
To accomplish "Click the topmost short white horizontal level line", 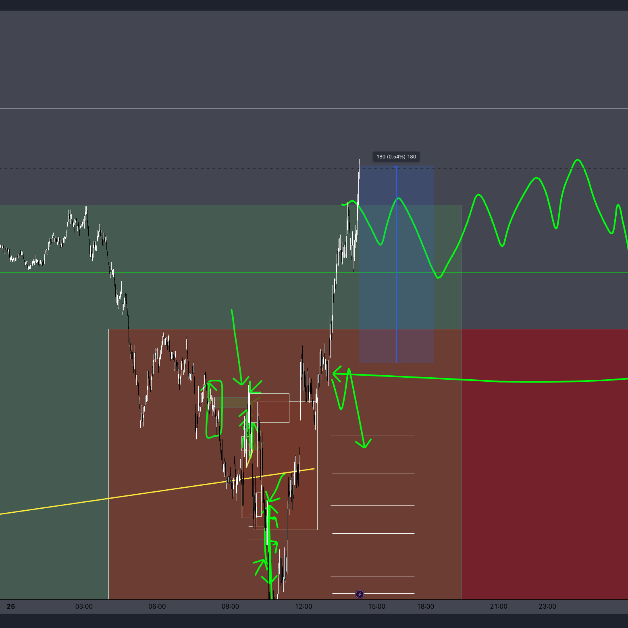I will (x=372, y=435).
